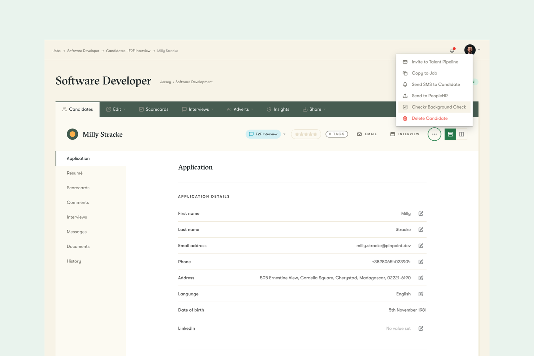This screenshot has width=534, height=356.
Task: Open notifications via the bell icon
Action: click(x=452, y=50)
